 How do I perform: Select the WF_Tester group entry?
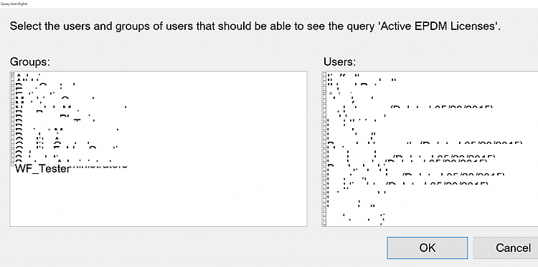click(42, 169)
